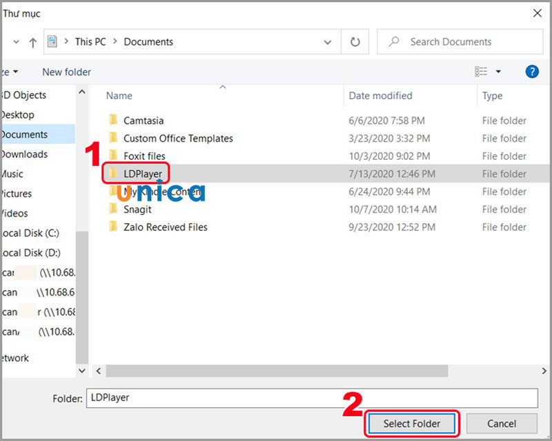Click the folder icon in the address bar
The image size is (552, 441).
[x=52, y=41]
